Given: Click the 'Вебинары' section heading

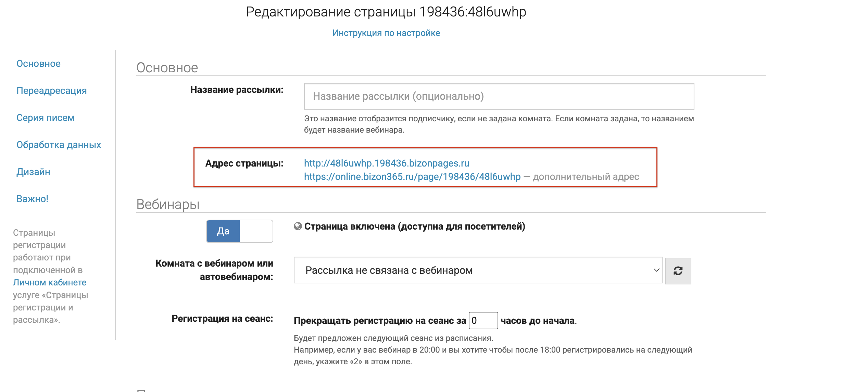Looking at the screenshot, I should point(168,205).
